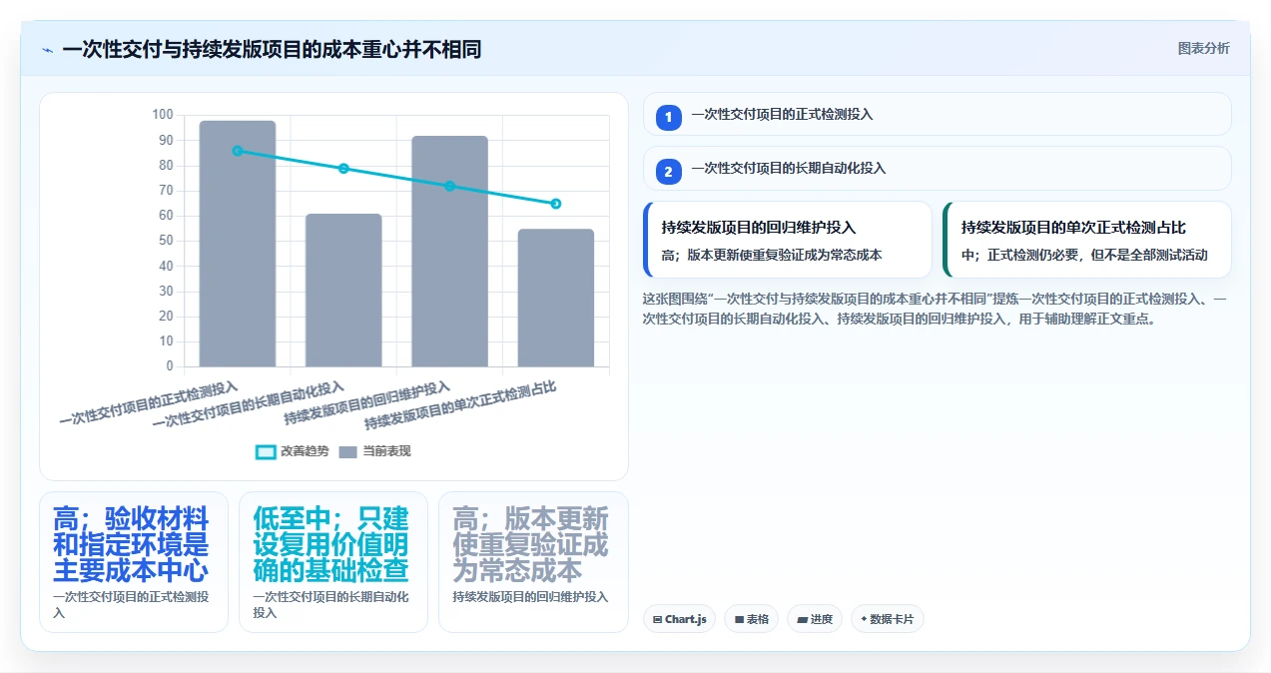Screen dimensions: 1271x673
Task: Toggle the 当前表现 legend entry
Action: pos(374,451)
